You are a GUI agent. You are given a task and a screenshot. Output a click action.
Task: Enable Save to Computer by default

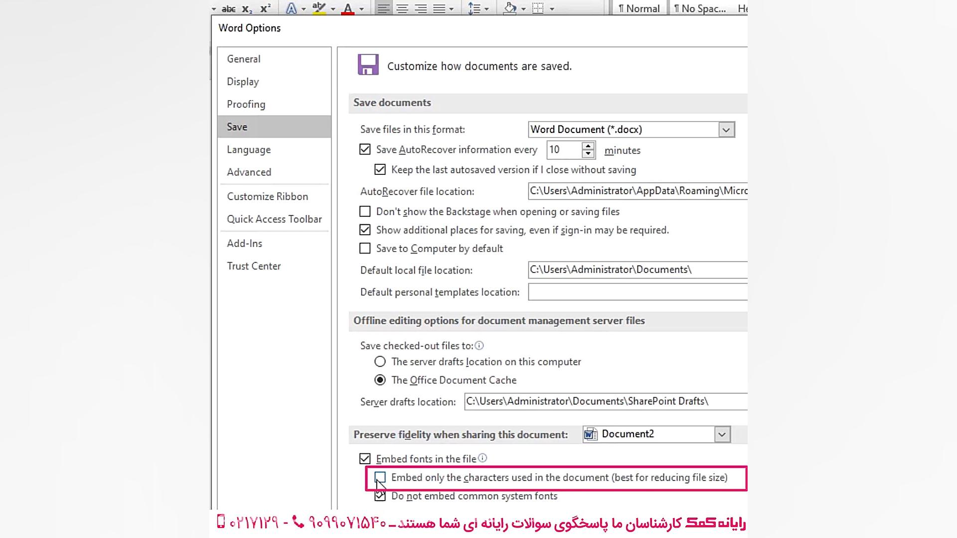click(x=365, y=248)
